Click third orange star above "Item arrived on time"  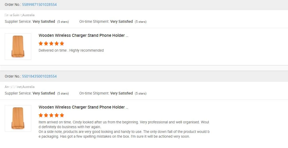coord(51,115)
